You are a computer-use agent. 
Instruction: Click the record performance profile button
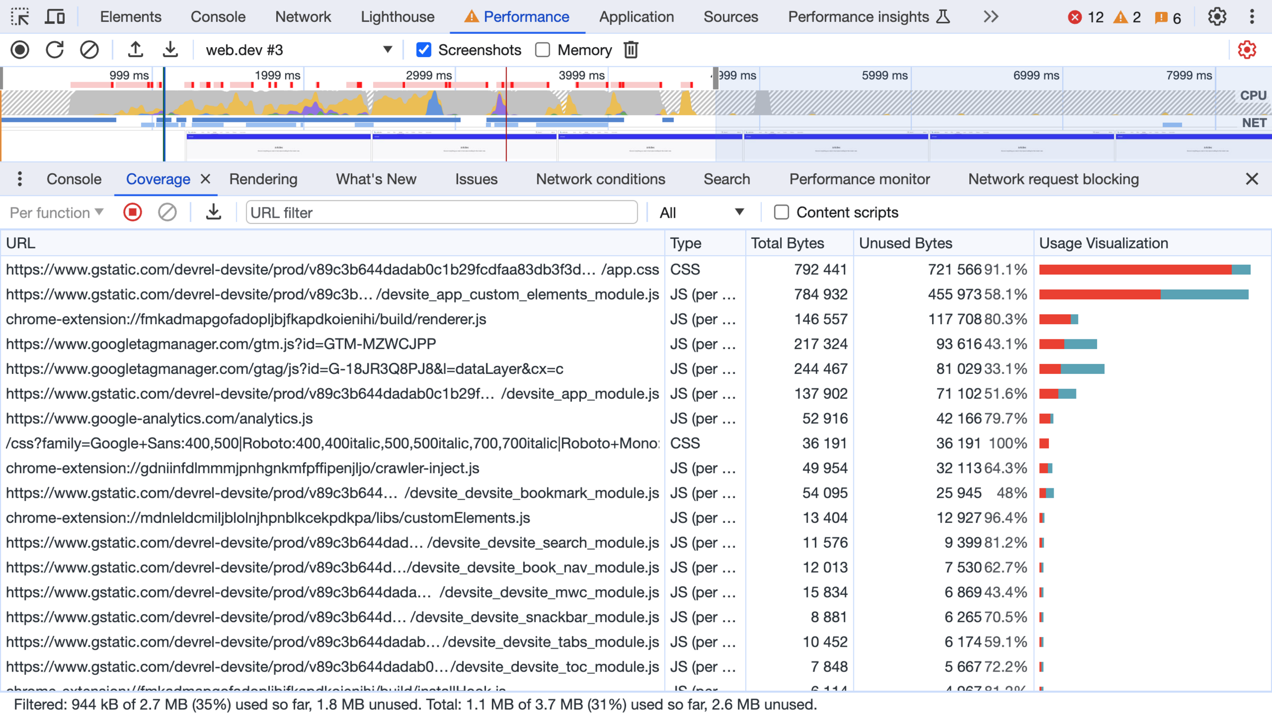[x=20, y=50]
